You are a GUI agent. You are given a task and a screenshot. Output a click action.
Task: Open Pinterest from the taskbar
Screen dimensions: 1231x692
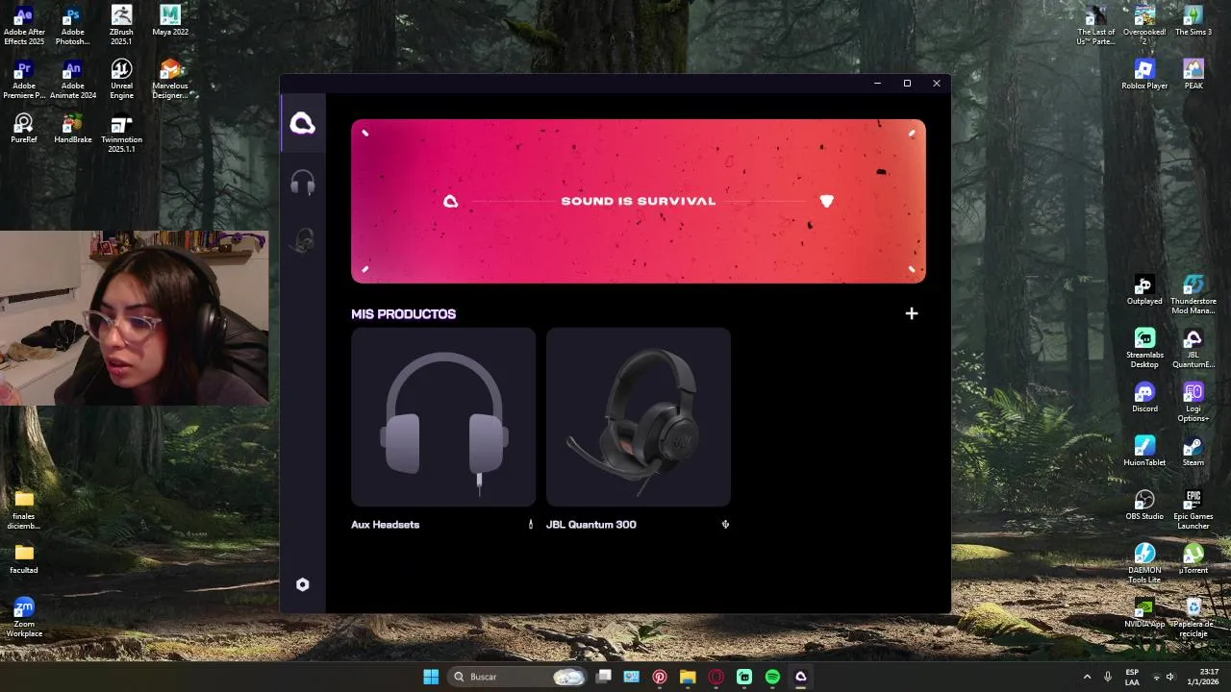[x=660, y=677]
